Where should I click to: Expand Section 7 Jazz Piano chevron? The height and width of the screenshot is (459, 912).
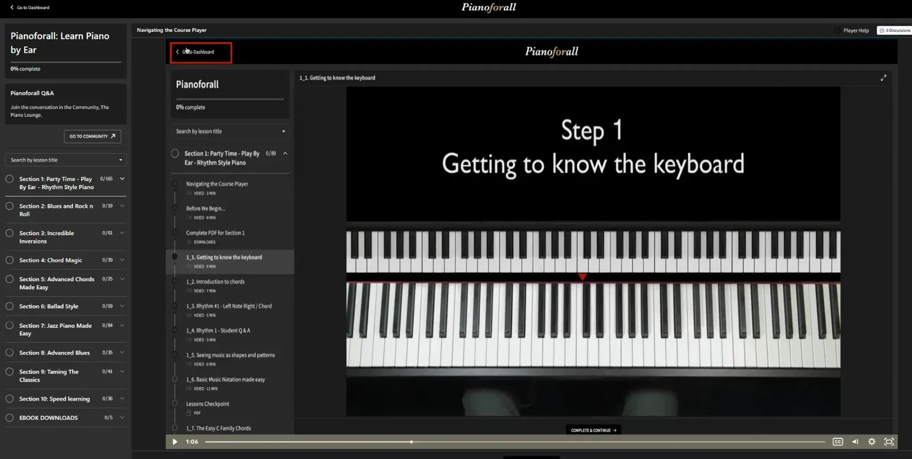point(122,326)
